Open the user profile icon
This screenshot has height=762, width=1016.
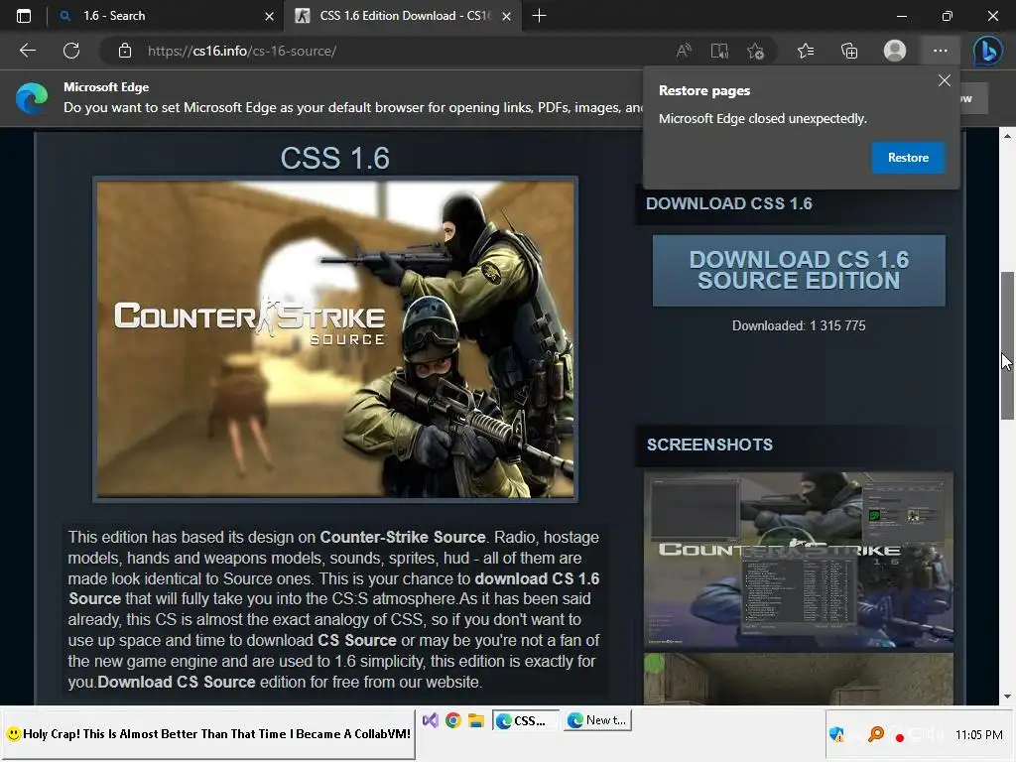click(x=895, y=51)
